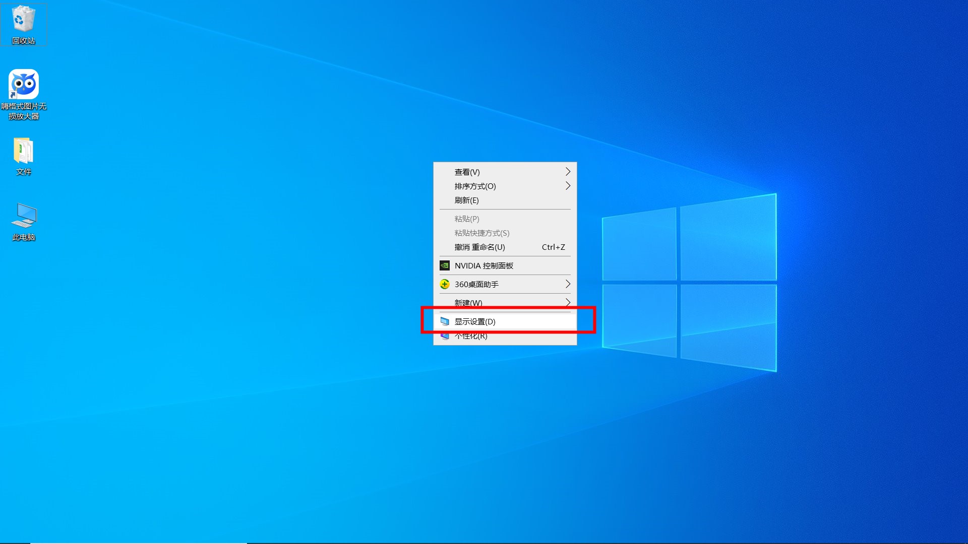Image resolution: width=968 pixels, height=544 pixels.
Task: Select 撤消 重命名(U) menu entry
Action: 479,247
